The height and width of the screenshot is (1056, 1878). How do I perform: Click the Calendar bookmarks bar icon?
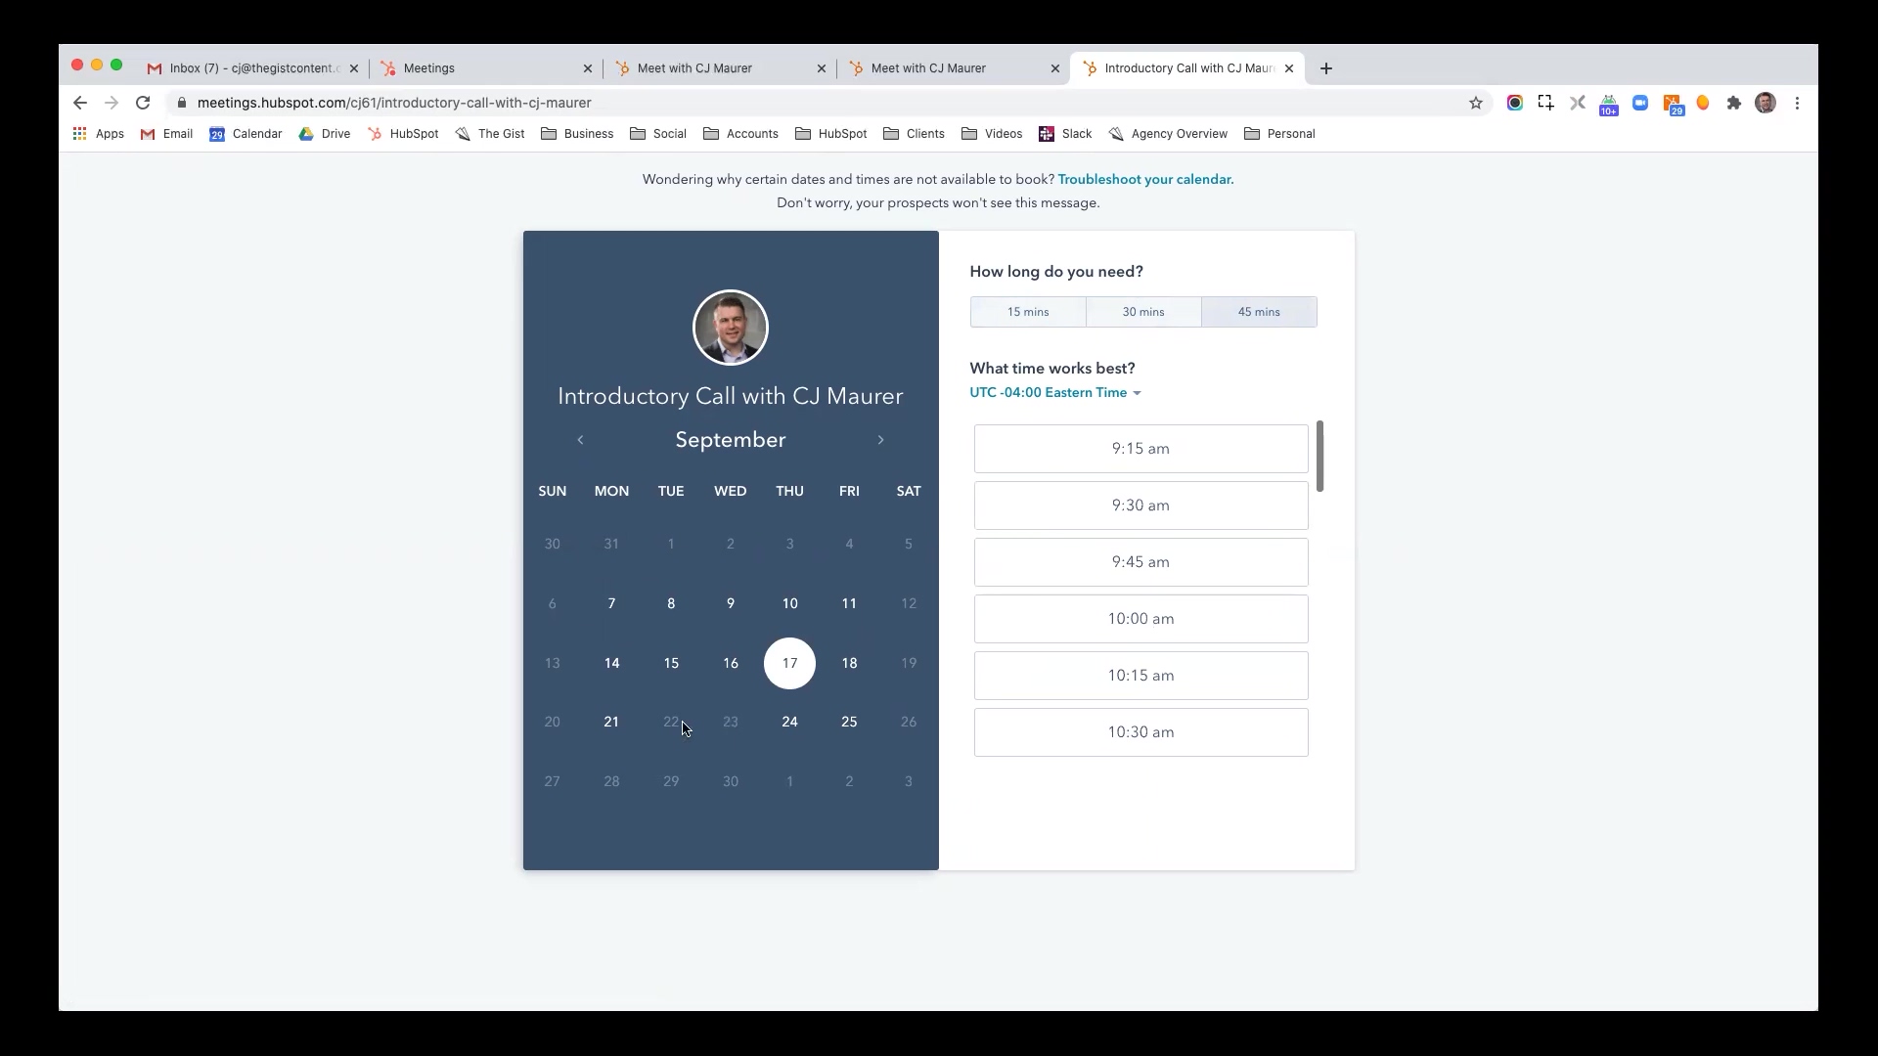(x=215, y=134)
